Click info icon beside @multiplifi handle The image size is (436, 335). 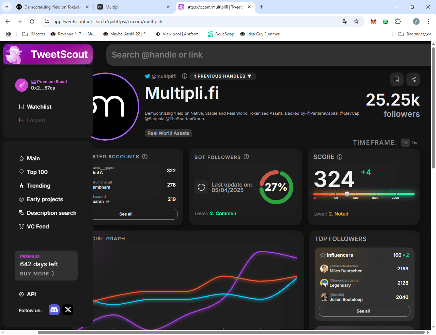pyautogui.click(x=185, y=76)
